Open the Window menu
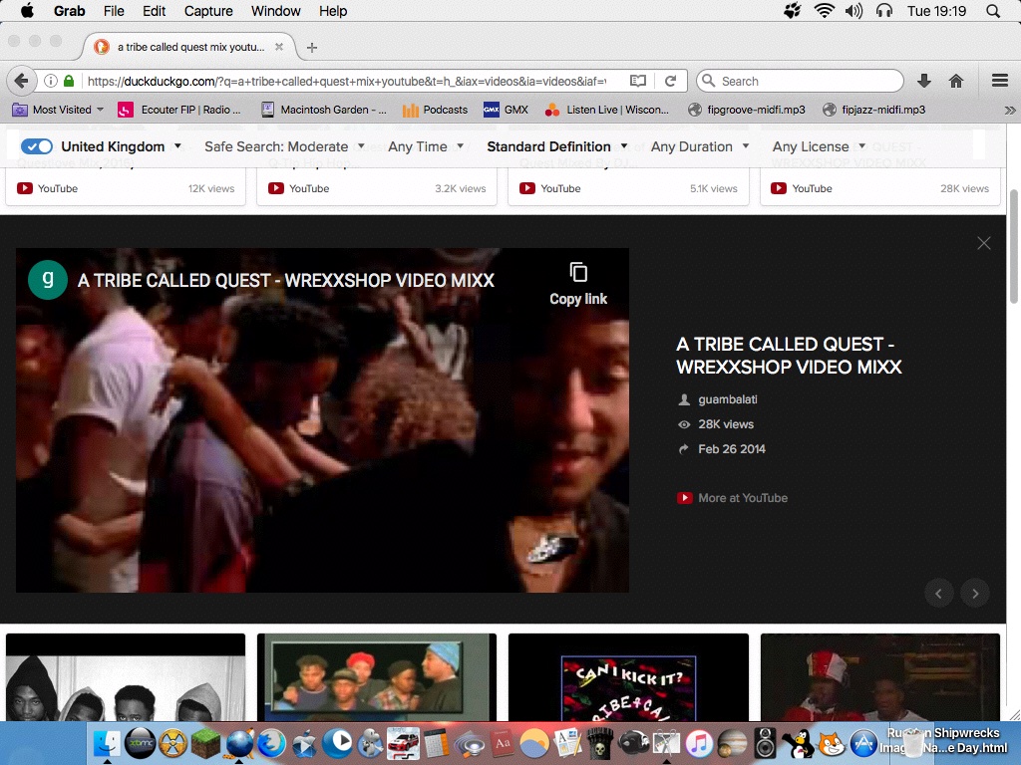 pos(275,11)
